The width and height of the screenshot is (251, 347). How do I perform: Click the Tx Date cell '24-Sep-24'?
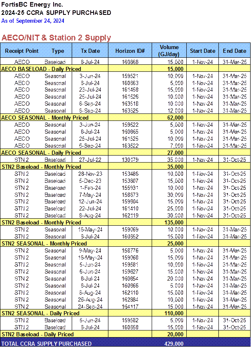(90, 307)
